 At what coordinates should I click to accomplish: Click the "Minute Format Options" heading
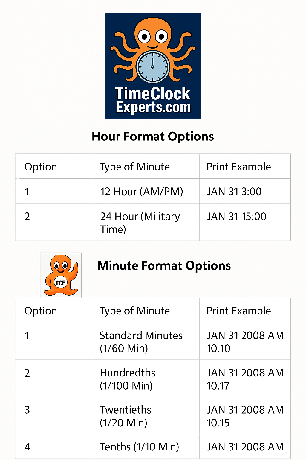[164, 266]
